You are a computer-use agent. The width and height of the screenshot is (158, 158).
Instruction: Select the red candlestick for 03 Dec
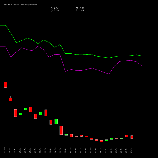[x=51, y=122]
